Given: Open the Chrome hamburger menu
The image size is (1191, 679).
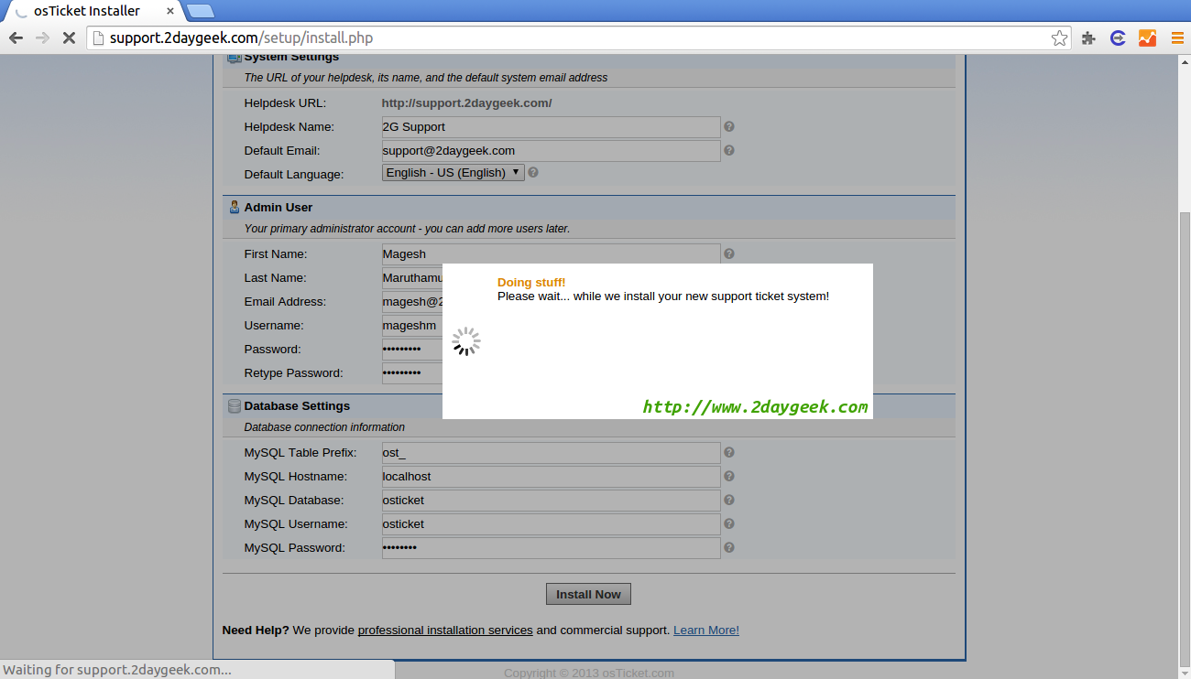Looking at the screenshot, I should pyautogui.click(x=1176, y=38).
